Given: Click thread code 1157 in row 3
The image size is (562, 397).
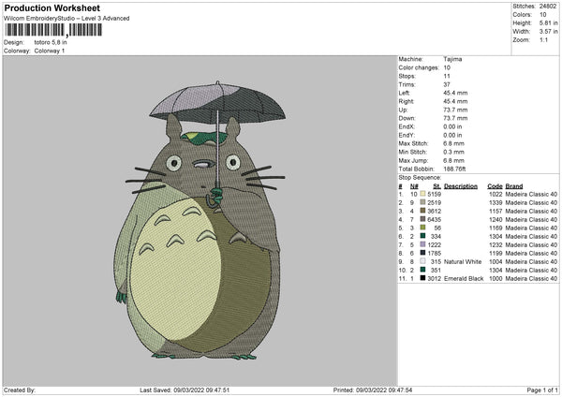Looking at the screenshot, I should pos(495,211).
